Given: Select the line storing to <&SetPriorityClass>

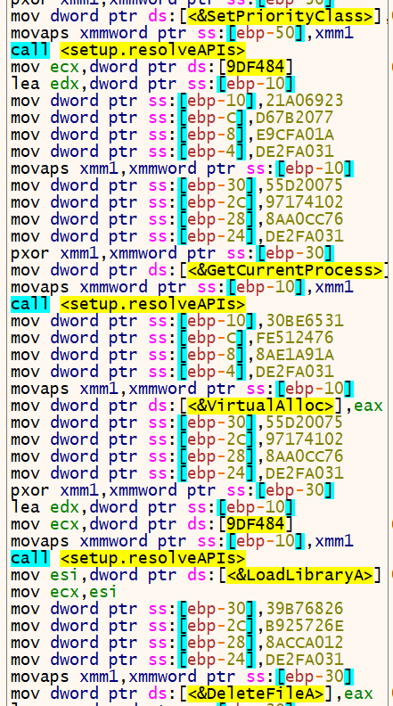Looking at the screenshot, I should (x=201, y=16).
